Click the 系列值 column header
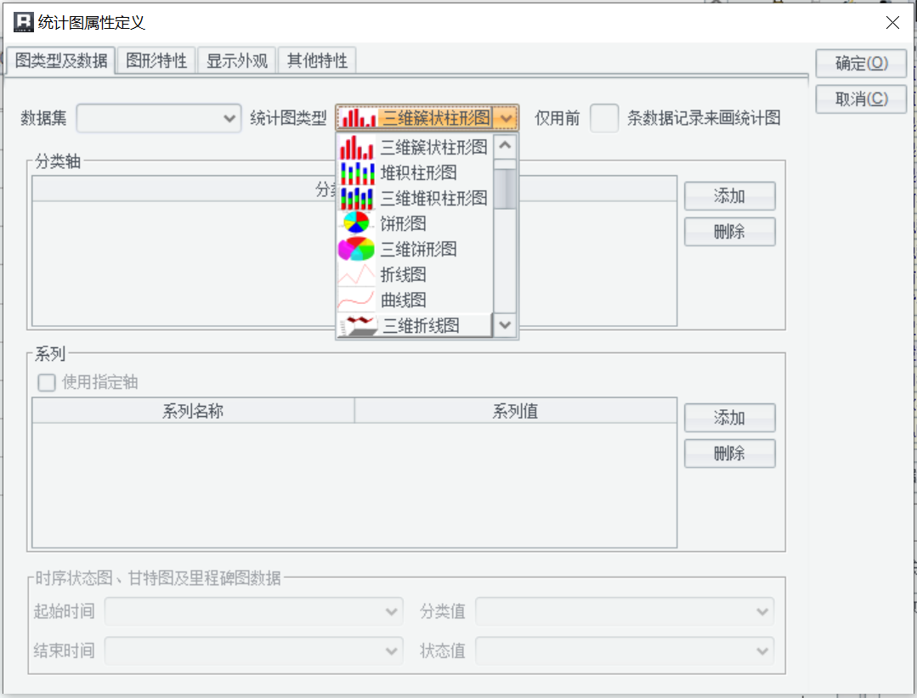This screenshot has height=698, width=917. click(x=516, y=411)
